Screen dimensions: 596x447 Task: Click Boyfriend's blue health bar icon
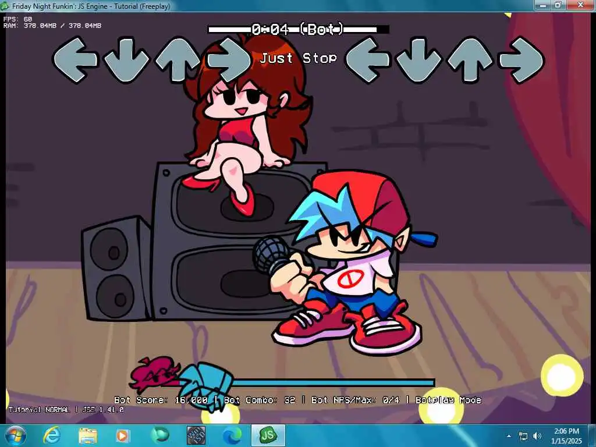coord(206,386)
